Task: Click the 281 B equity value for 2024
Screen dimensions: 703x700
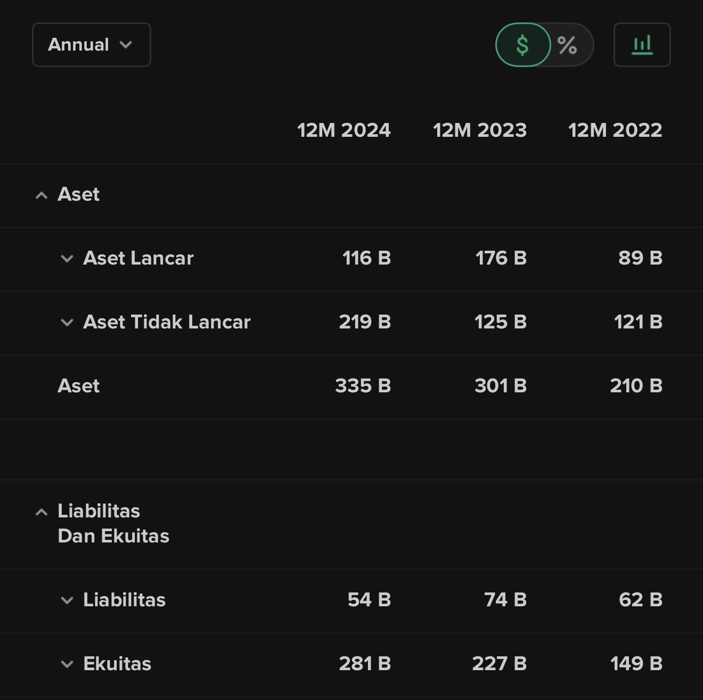Action: pos(365,664)
